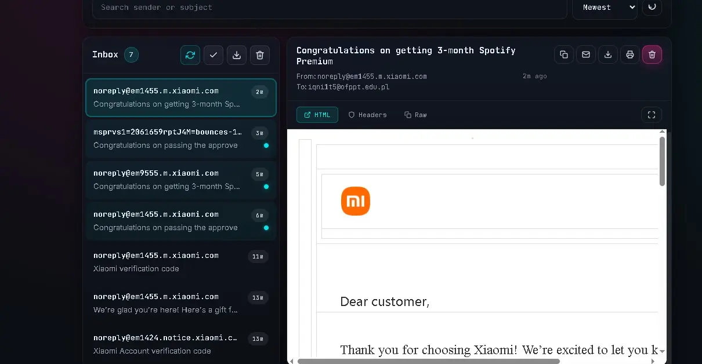
Task: Click the inbox refresh icon
Action: click(190, 55)
